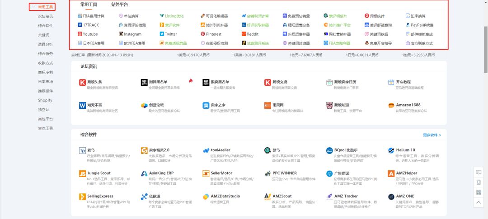Click the 跨境头条 red K icon
The image size is (488, 219).
[x=82, y=83]
